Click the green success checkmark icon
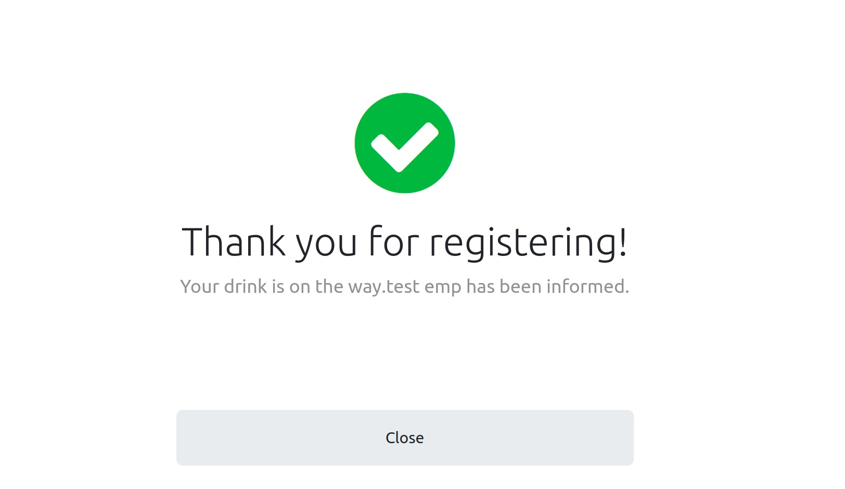 click(x=404, y=143)
